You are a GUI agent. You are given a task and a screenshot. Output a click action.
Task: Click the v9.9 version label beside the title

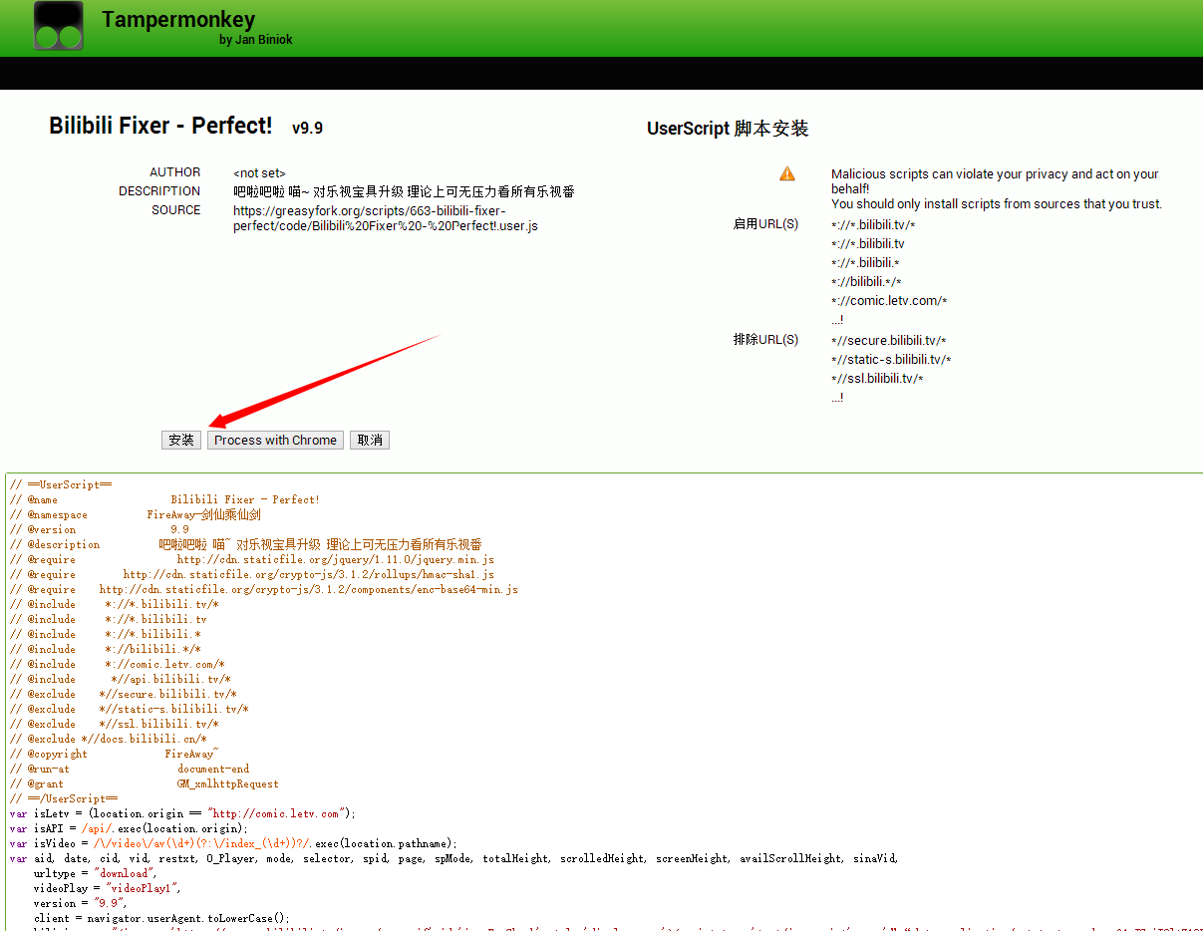307,128
